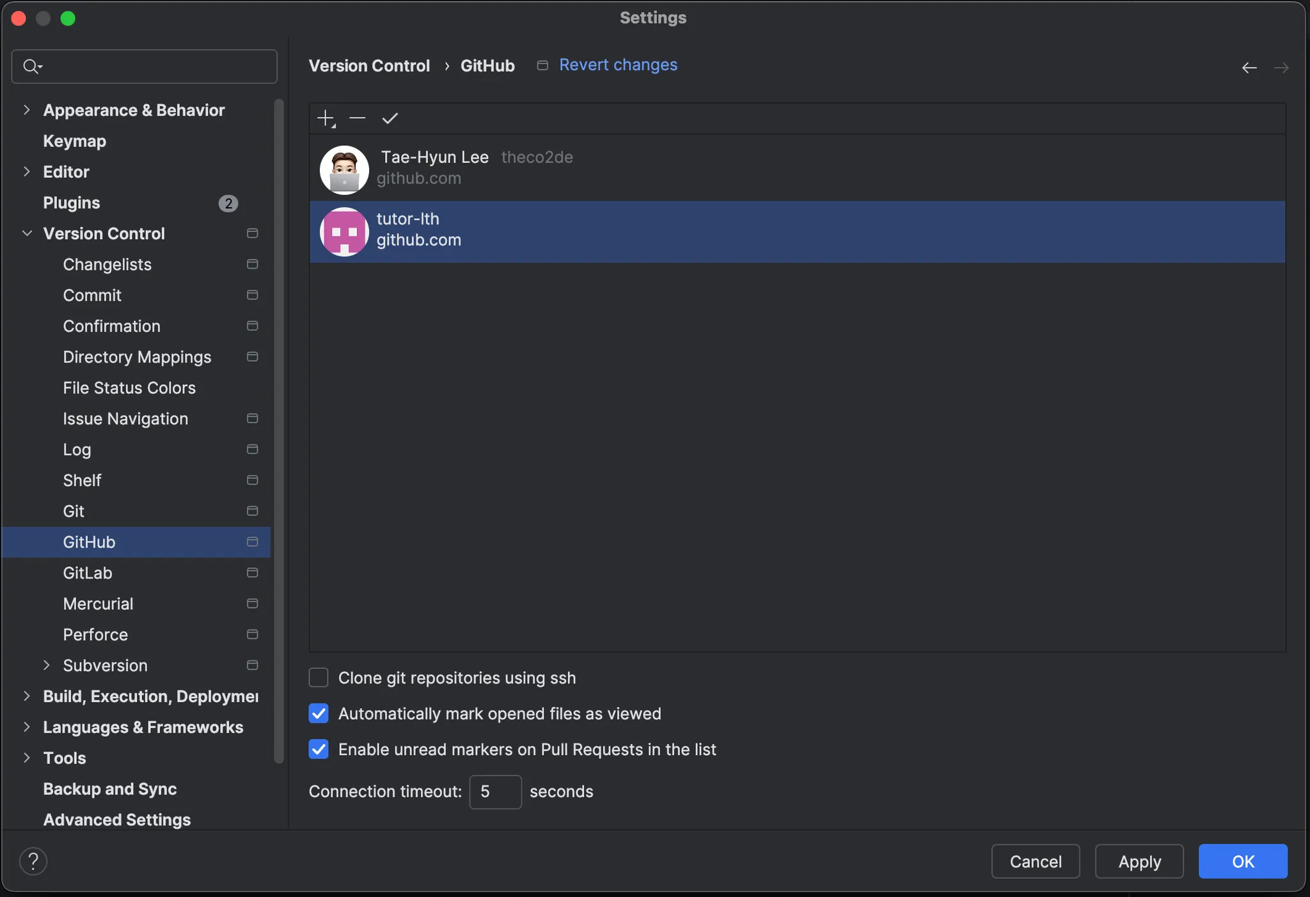Enable Clone git repositories using ssh
The width and height of the screenshot is (1310, 897).
pos(319,678)
